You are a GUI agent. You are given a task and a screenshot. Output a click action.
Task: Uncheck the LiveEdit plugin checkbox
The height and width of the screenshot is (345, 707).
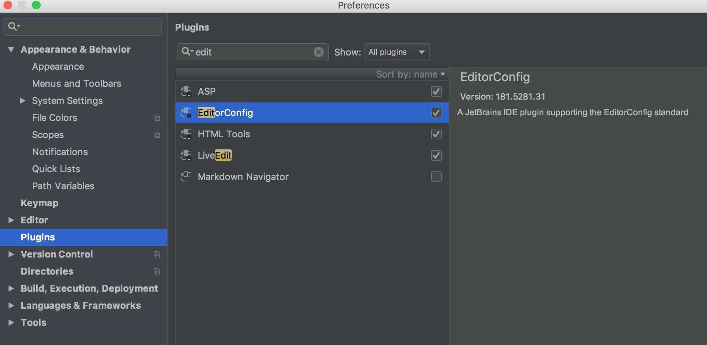pos(436,155)
